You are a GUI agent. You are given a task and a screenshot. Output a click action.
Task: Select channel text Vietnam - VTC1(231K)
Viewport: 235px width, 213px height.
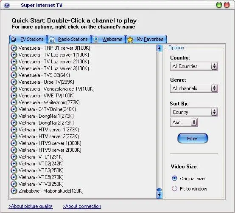(x=41, y=157)
